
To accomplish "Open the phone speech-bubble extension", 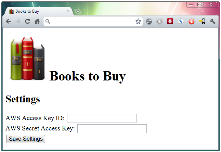I will click(x=181, y=22).
